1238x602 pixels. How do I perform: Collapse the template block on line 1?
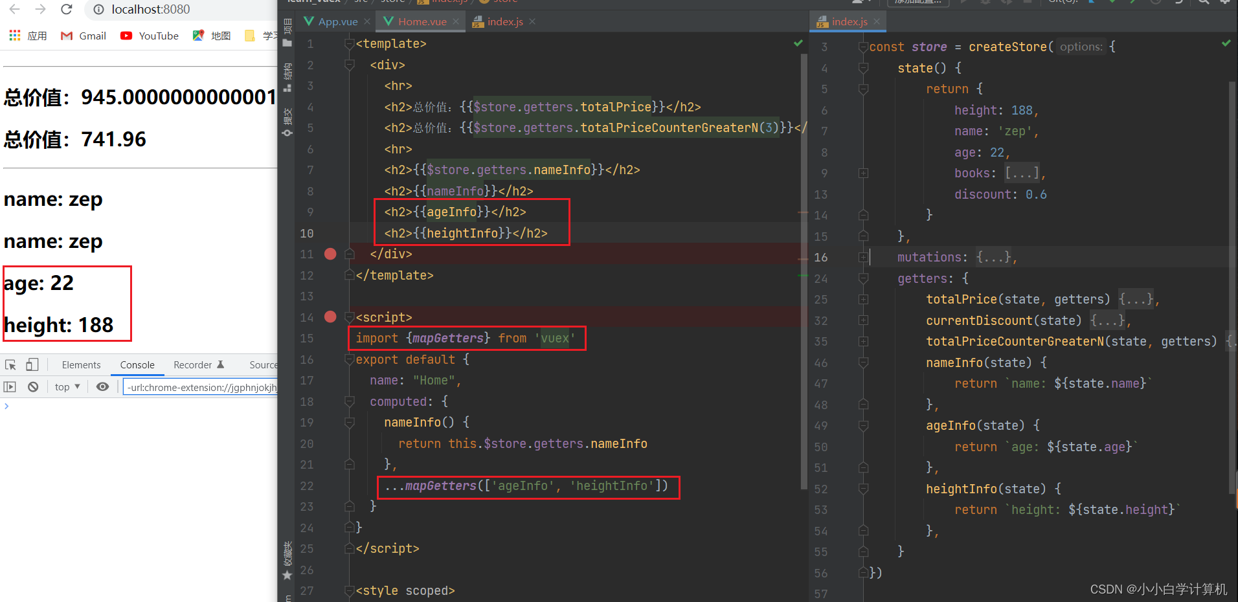[350, 43]
